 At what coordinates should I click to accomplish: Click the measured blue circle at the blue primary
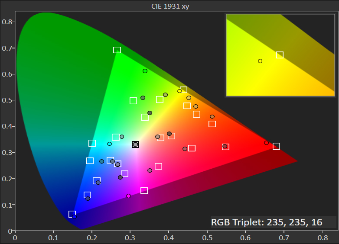click(75, 217)
